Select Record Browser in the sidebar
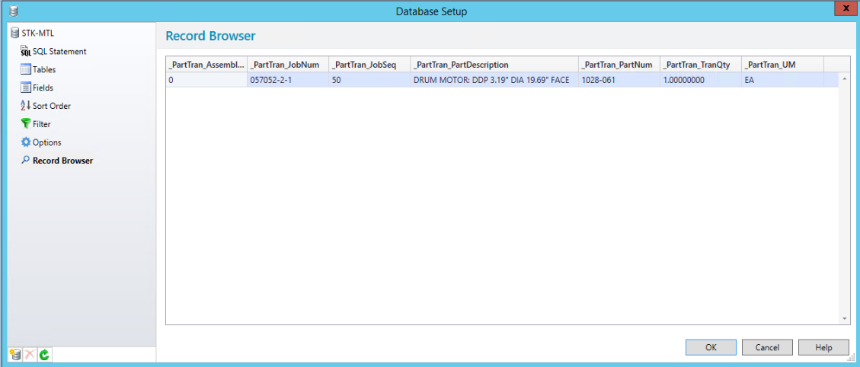This screenshot has width=860, height=367. tap(57, 161)
